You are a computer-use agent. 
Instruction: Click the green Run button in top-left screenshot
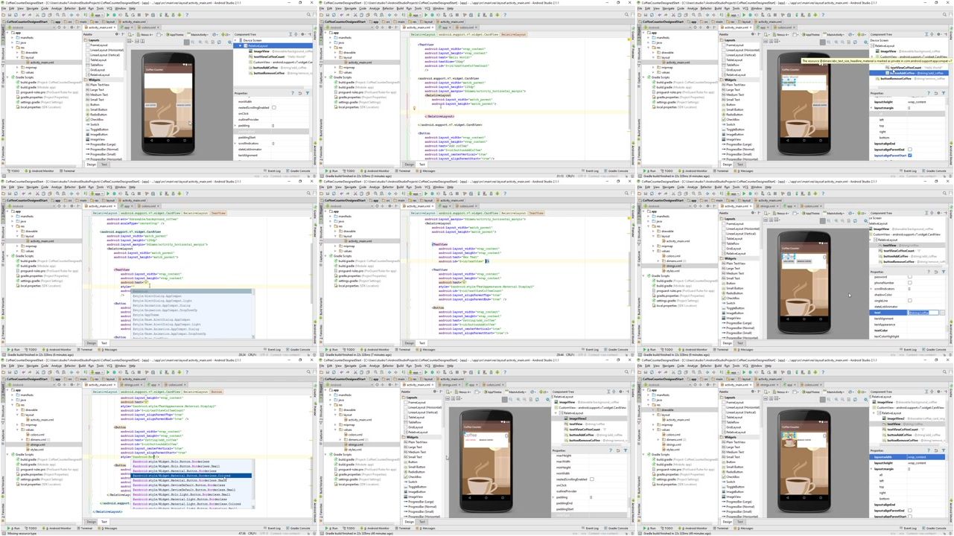click(108, 15)
